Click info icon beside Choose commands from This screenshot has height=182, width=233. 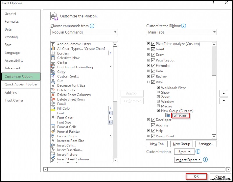(92, 26)
